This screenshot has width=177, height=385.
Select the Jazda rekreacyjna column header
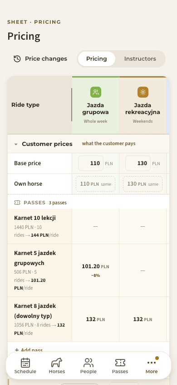pyautogui.click(x=143, y=105)
